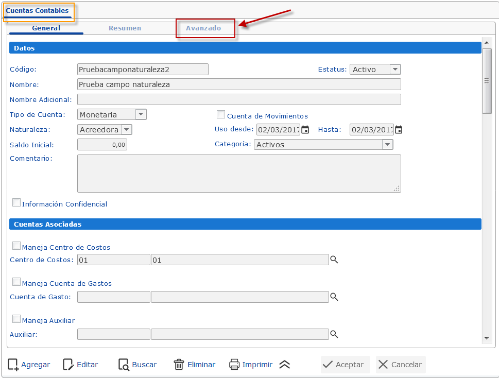Search for a Centro de Costos with magnifier
The width and height of the screenshot is (499, 378).
334,260
